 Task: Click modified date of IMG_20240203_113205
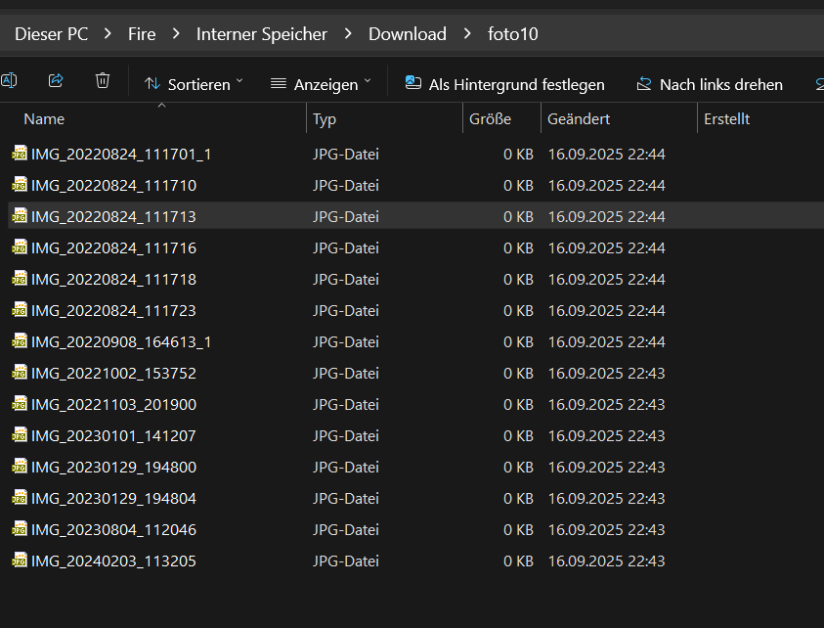(606, 561)
